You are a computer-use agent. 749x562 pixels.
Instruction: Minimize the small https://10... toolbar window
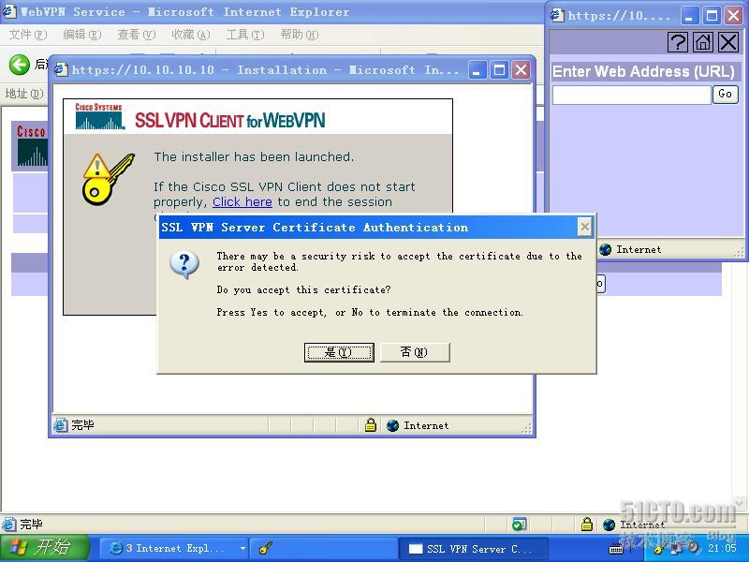pos(689,16)
